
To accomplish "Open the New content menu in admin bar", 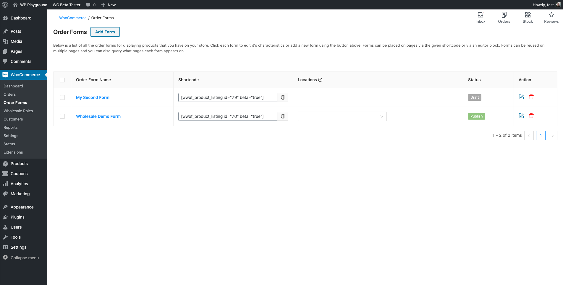I will click(109, 5).
